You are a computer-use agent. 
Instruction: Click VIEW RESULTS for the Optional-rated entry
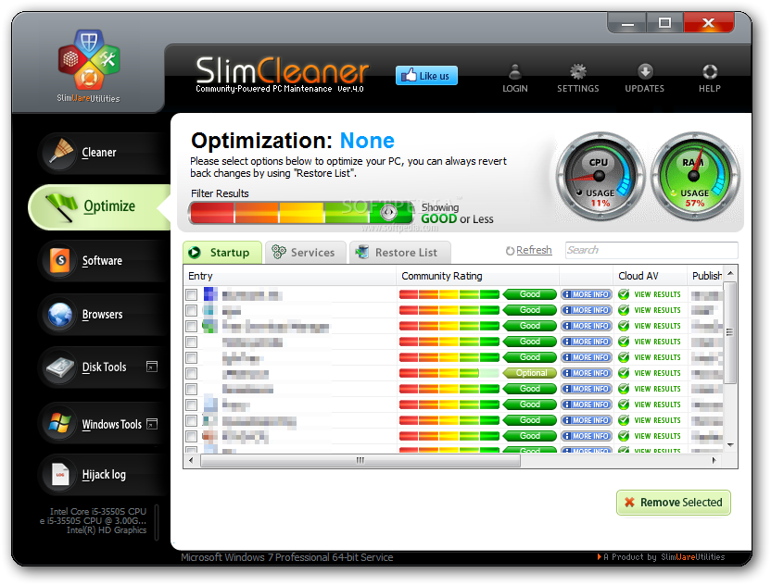[x=657, y=373]
